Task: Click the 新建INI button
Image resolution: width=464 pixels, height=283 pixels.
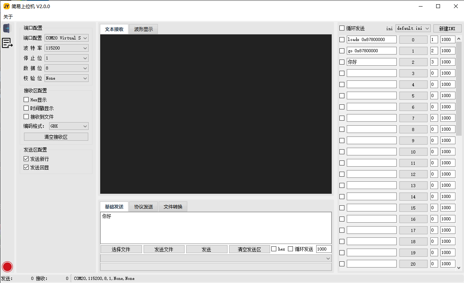Action: click(x=448, y=28)
